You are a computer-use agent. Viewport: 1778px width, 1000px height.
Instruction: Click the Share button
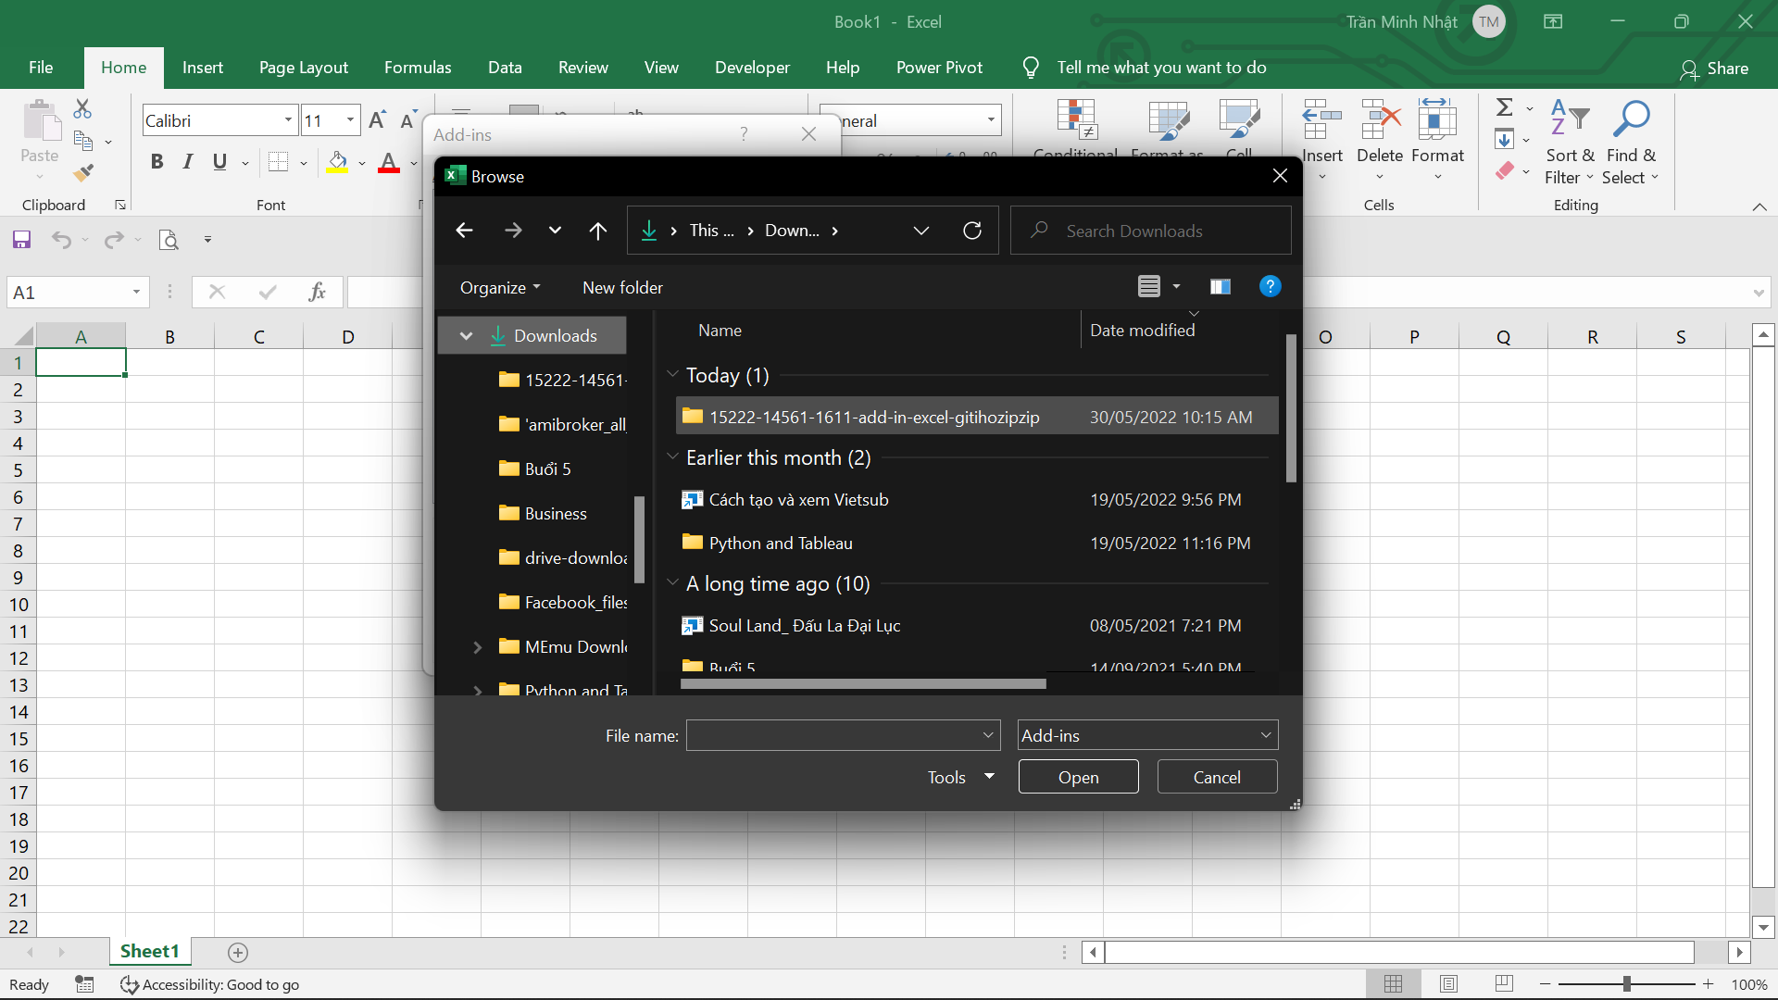click(1714, 69)
